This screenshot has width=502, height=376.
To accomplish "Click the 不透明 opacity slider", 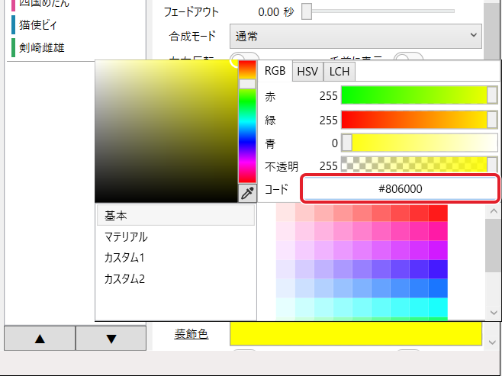I will 419,165.
